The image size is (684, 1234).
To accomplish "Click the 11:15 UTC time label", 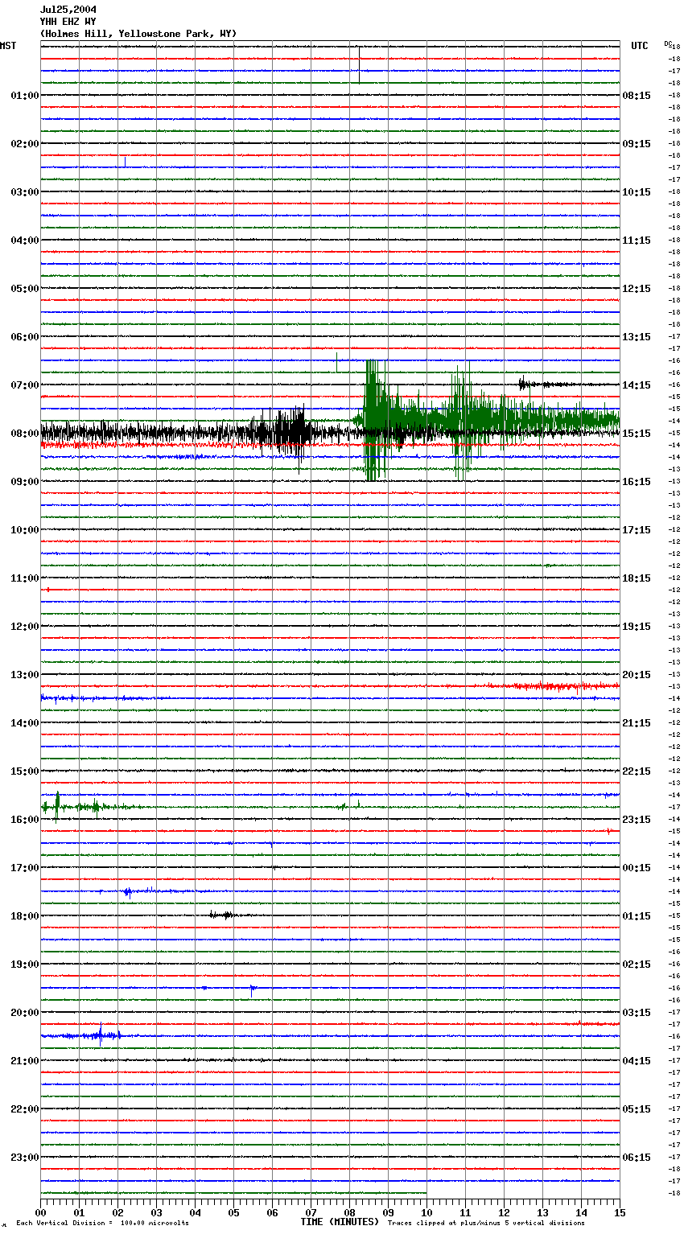I will (637, 241).
